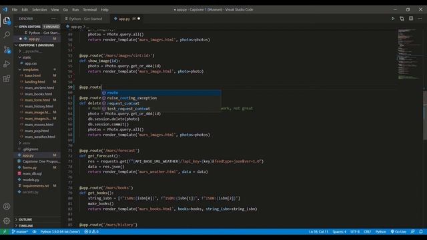Click app.py in the breadcrumb

76,27
